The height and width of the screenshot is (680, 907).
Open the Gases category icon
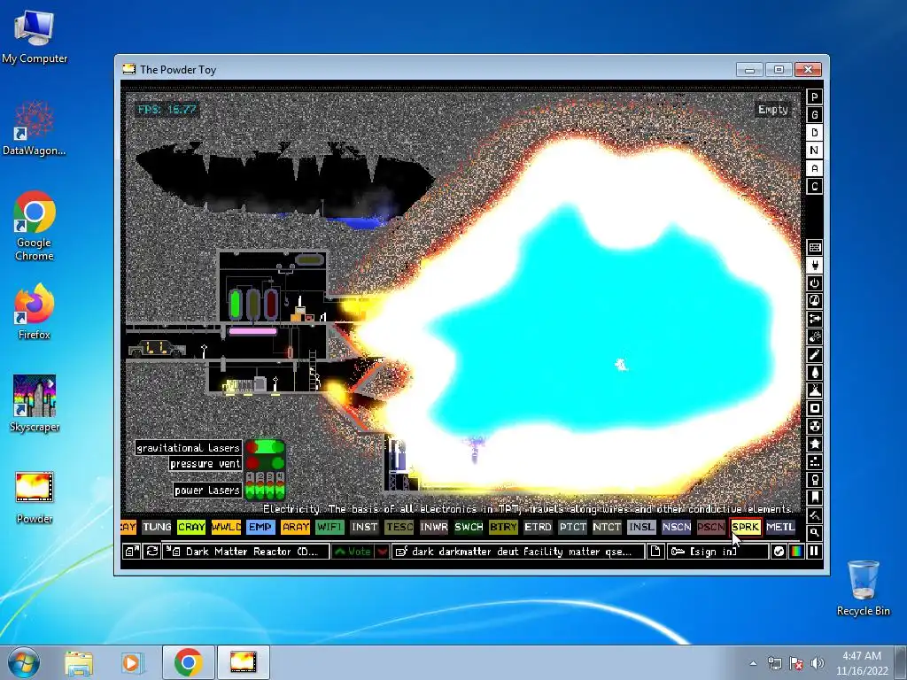(815, 355)
